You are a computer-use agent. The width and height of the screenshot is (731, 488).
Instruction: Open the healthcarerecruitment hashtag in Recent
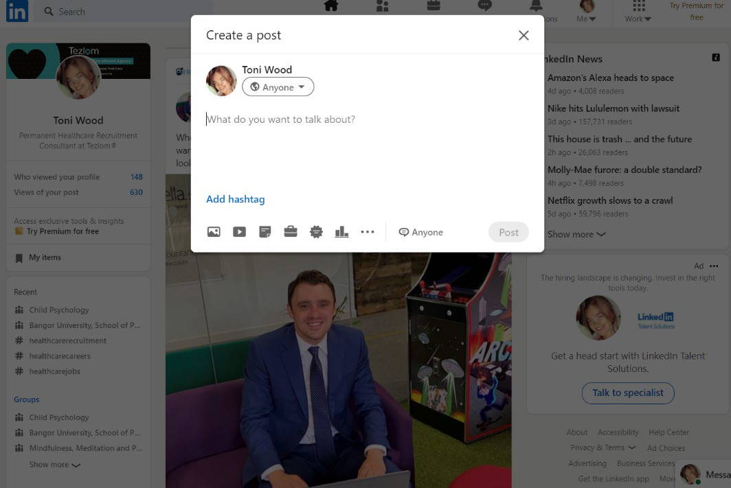[67, 340]
